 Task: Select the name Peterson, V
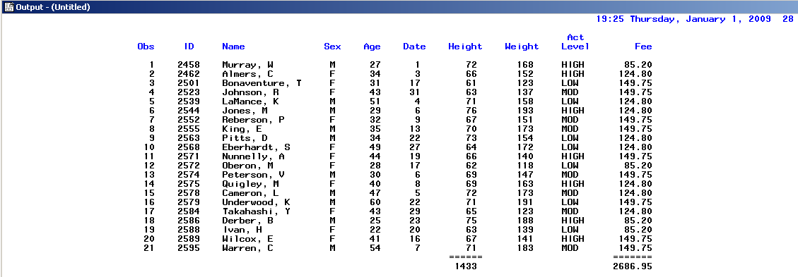tap(254, 175)
